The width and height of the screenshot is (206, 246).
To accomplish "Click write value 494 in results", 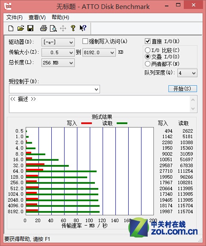I will coord(168,131).
